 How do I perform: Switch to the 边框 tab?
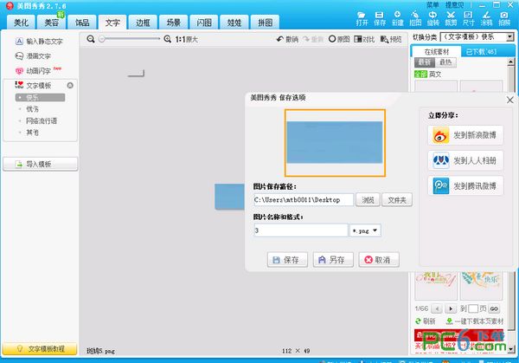click(x=141, y=22)
